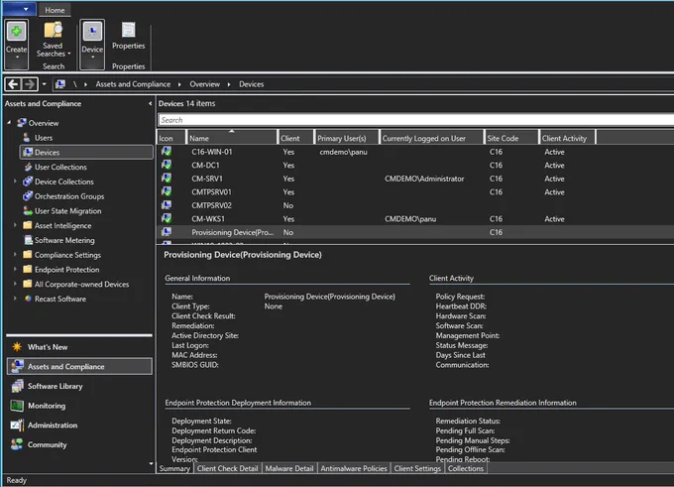This screenshot has height=487, width=674.
Task: Sort by the Name column header
Action: coord(232,138)
